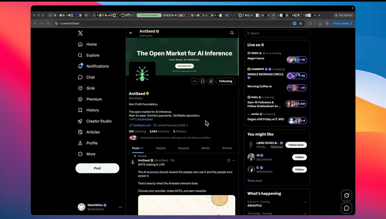Click the notify bell-plus icon on profile
Viewport: 386px width, 219px height.
point(211,81)
